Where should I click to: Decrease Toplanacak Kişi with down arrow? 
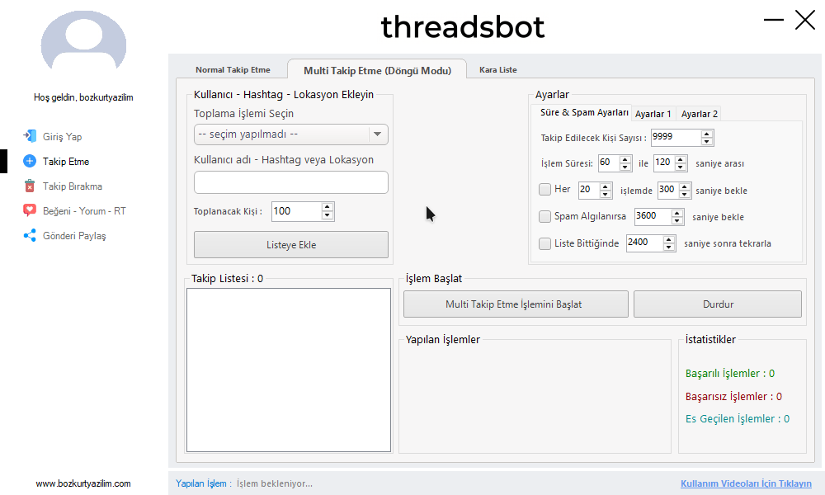click(328, 215)
